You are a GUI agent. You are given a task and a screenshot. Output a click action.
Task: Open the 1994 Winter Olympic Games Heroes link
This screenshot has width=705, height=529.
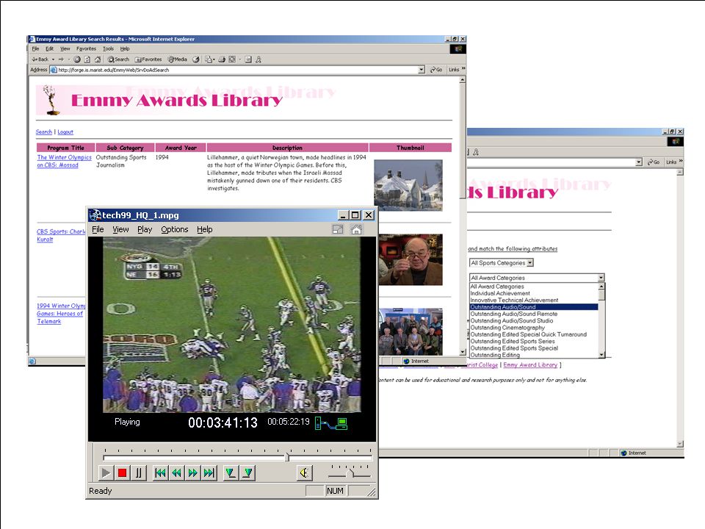pyautogui.click(x=61, y=314)
